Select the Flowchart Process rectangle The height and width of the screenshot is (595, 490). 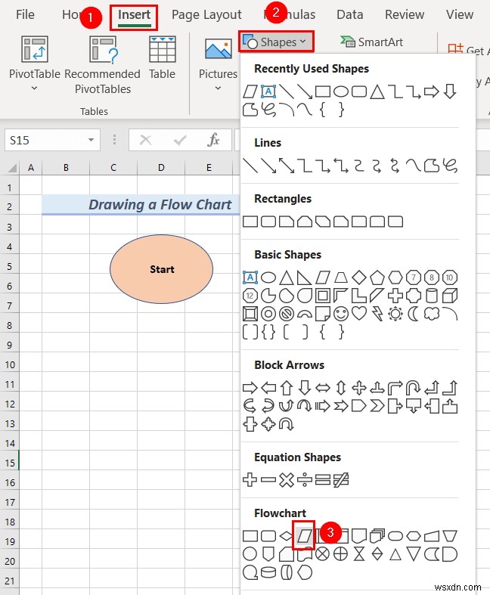(250, 536)
